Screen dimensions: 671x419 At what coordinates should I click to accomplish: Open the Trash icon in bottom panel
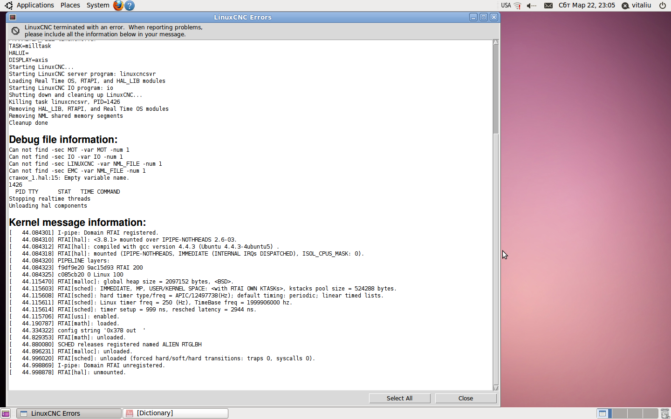[x=665, y=413]
